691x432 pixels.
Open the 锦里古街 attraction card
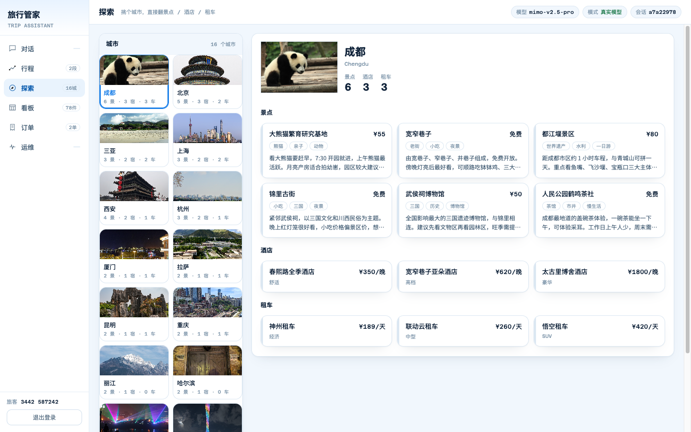point(327,210)
